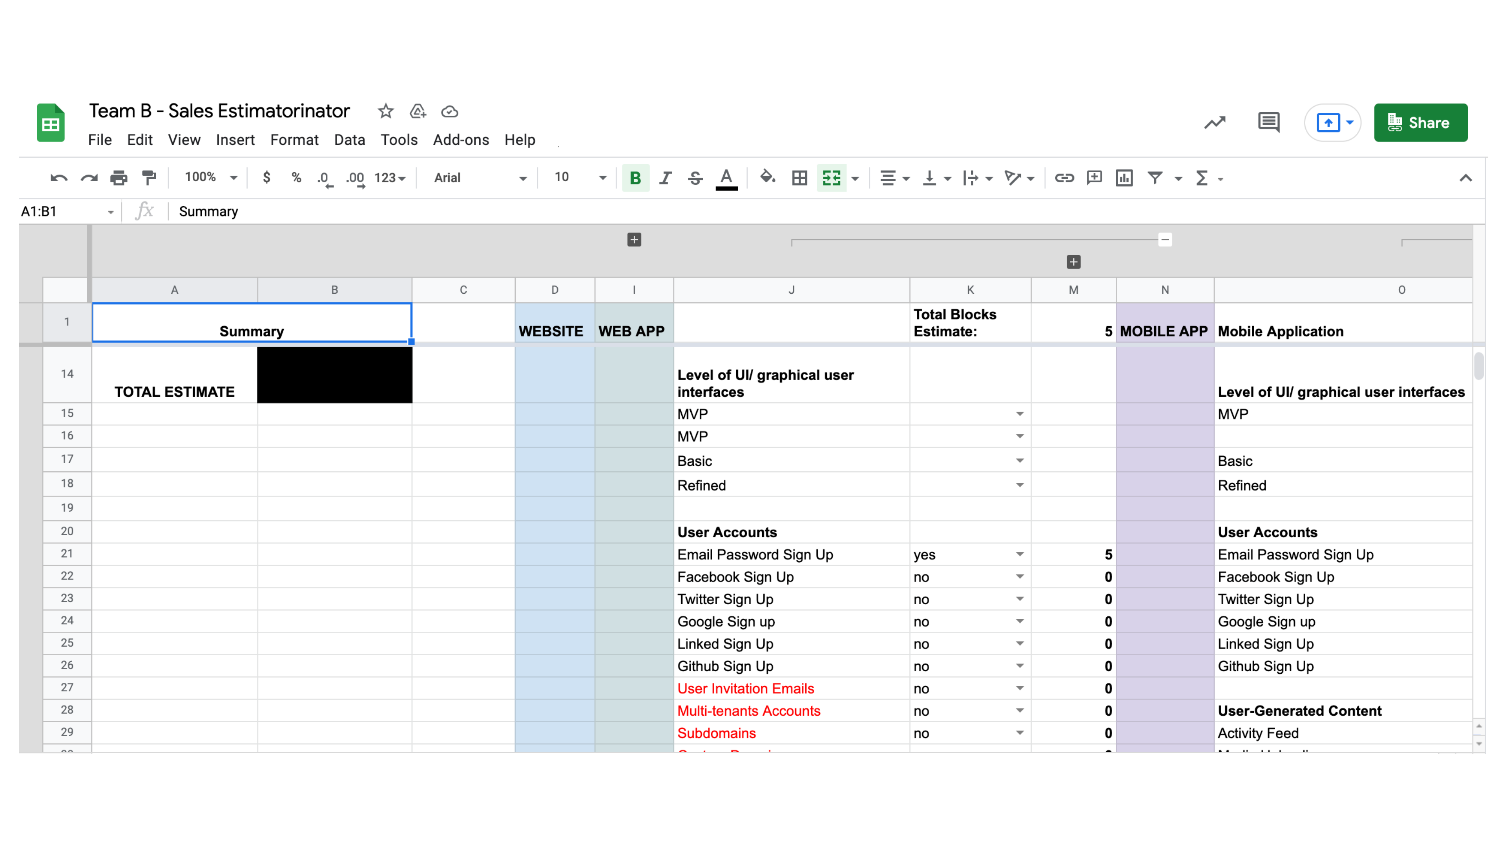Open the print dialog
This screenshot has width=1507, height=847.
click(x=119, y=178)
